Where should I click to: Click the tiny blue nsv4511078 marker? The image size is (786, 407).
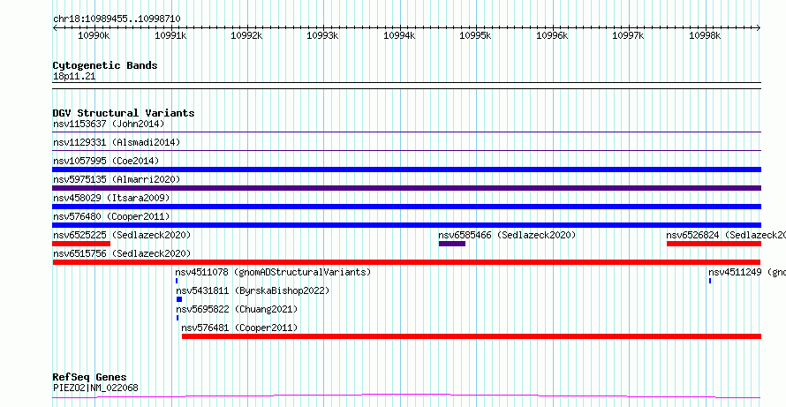pos(177,281)
